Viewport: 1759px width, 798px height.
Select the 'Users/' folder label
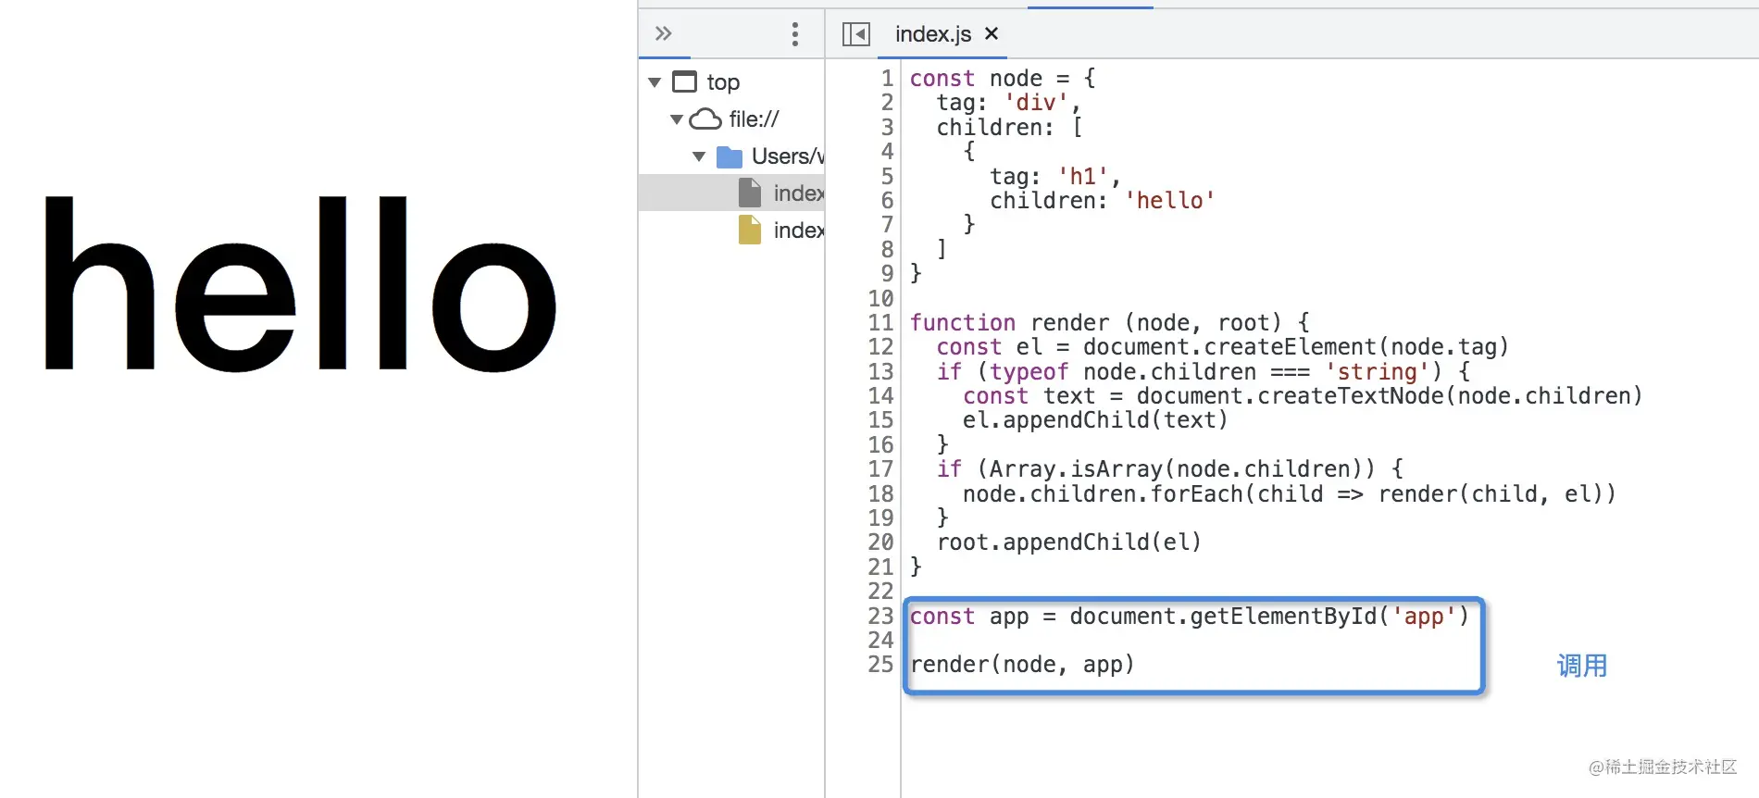pos(787,156)
